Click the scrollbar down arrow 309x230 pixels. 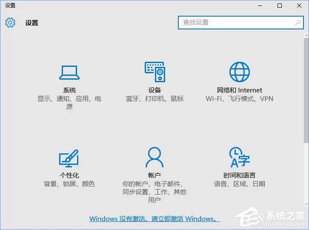click(x=306, y=204)
